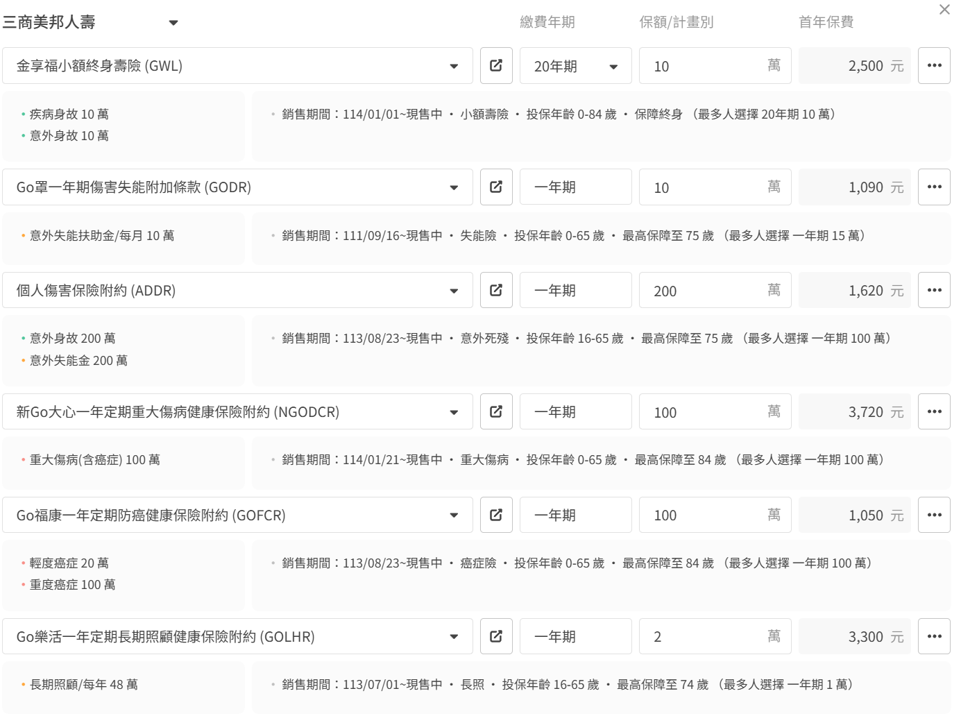The height and width of the screenshot is (716, 961).
Task: Open the 20年期 payment term dropdown
Action: 575,67
